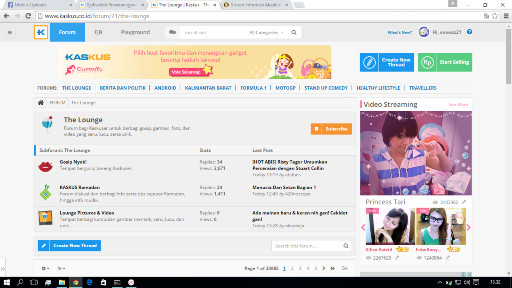Click the Kaskus CliponYu vote banner
The image size is (512, 288).
tap(195, 62)
